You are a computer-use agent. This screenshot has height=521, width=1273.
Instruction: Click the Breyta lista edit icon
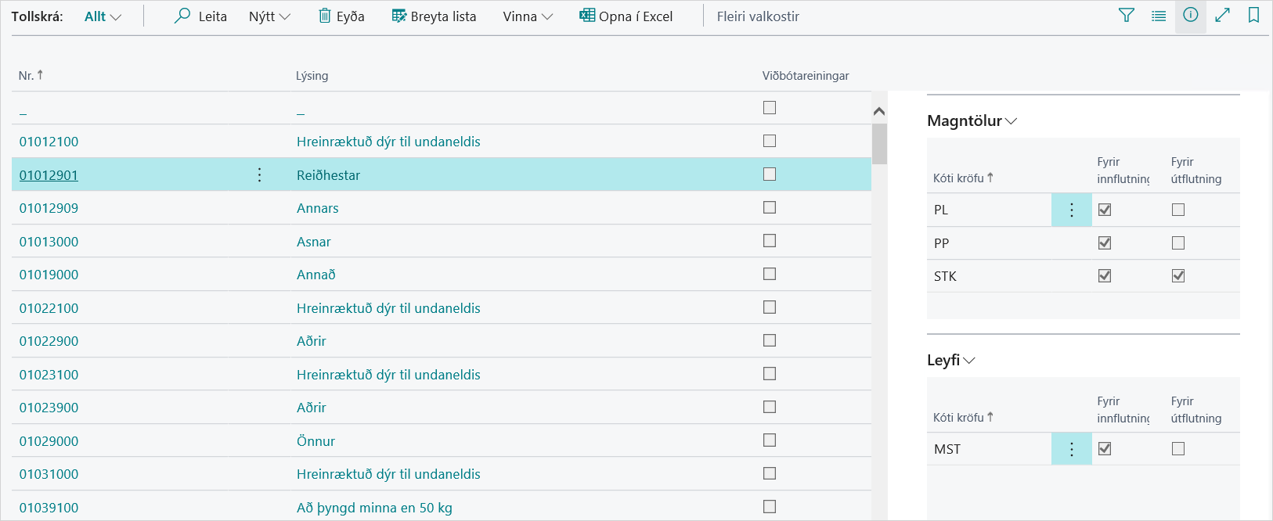[x=399, y=16]
